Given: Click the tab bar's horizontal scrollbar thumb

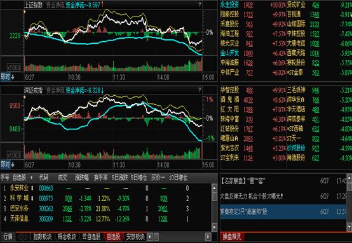Looking at the screenshot, I should pyautogui.click(x=156, y=237).
